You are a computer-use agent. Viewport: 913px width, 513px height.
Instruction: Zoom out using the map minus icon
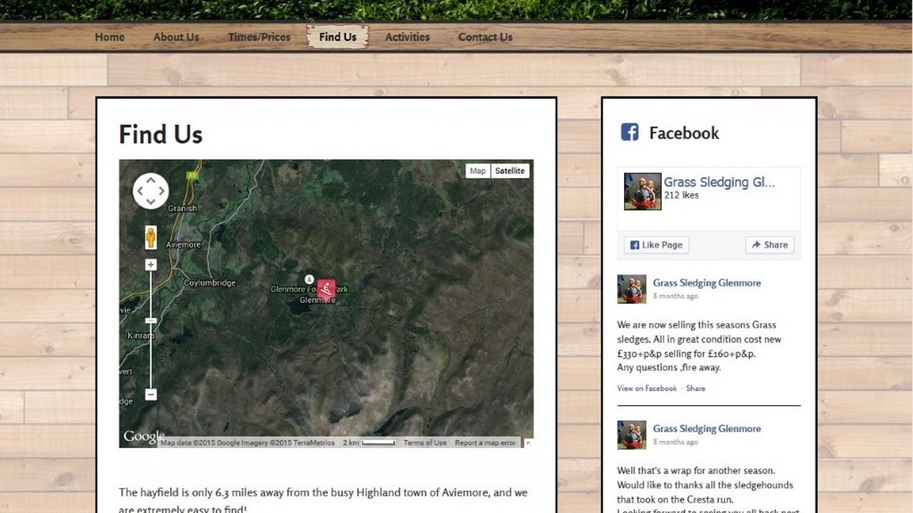click(151, 393)
